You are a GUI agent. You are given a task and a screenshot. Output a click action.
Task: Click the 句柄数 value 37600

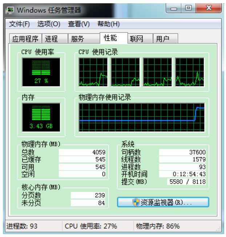[182, 152]
